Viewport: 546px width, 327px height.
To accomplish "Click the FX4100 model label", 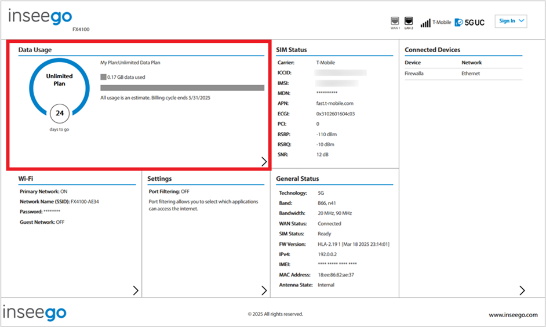I will click(81, 29).
